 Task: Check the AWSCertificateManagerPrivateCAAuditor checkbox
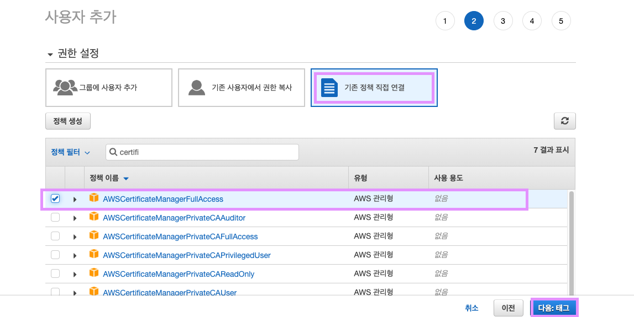point(55,217)
